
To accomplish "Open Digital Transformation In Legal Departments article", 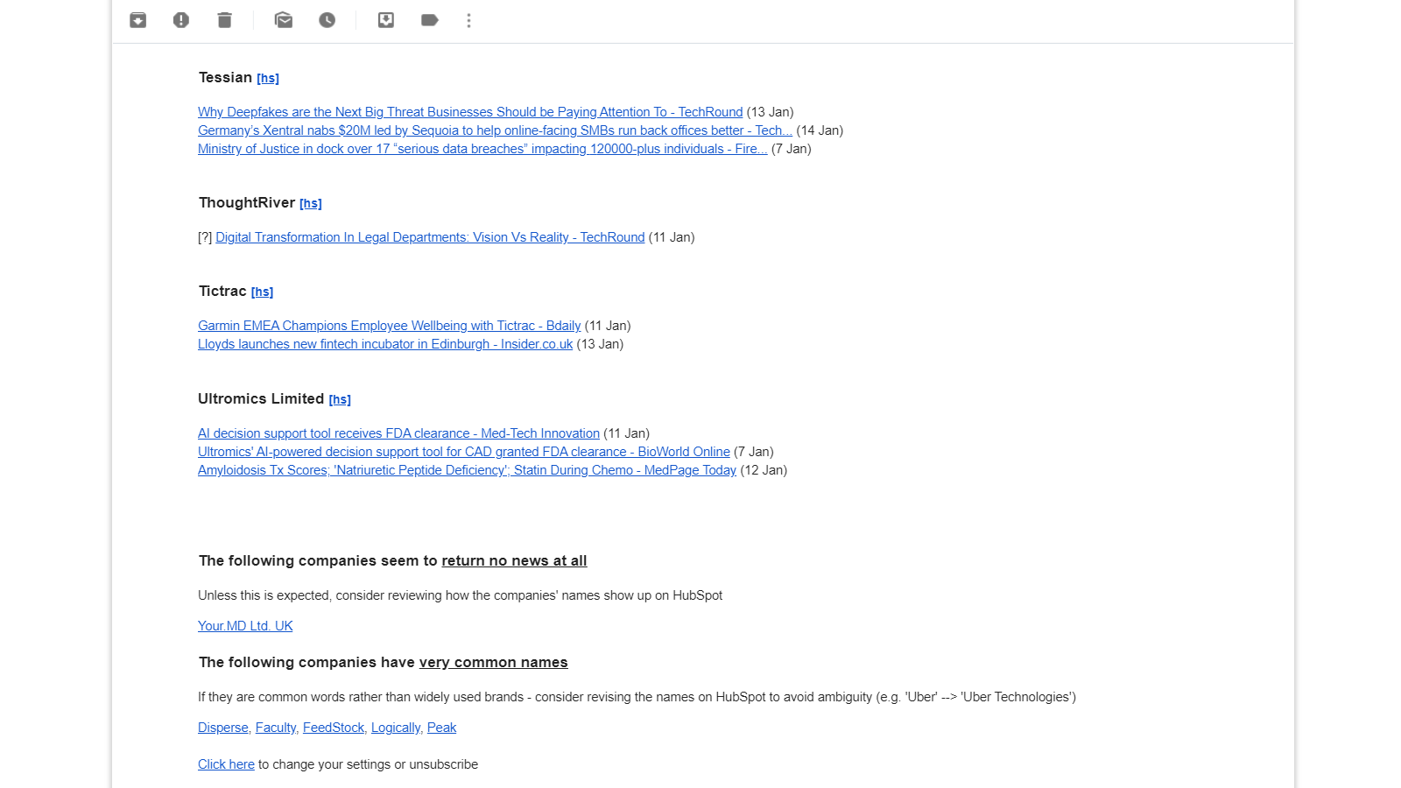I will pos(430,237).
